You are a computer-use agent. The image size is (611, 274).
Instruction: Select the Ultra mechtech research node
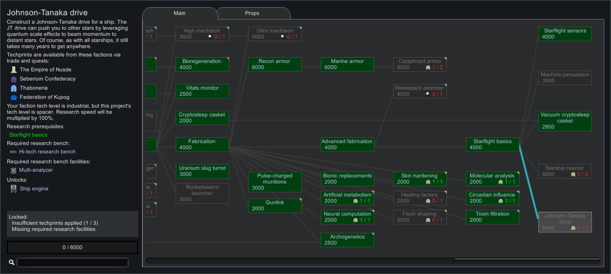point(275,34)
